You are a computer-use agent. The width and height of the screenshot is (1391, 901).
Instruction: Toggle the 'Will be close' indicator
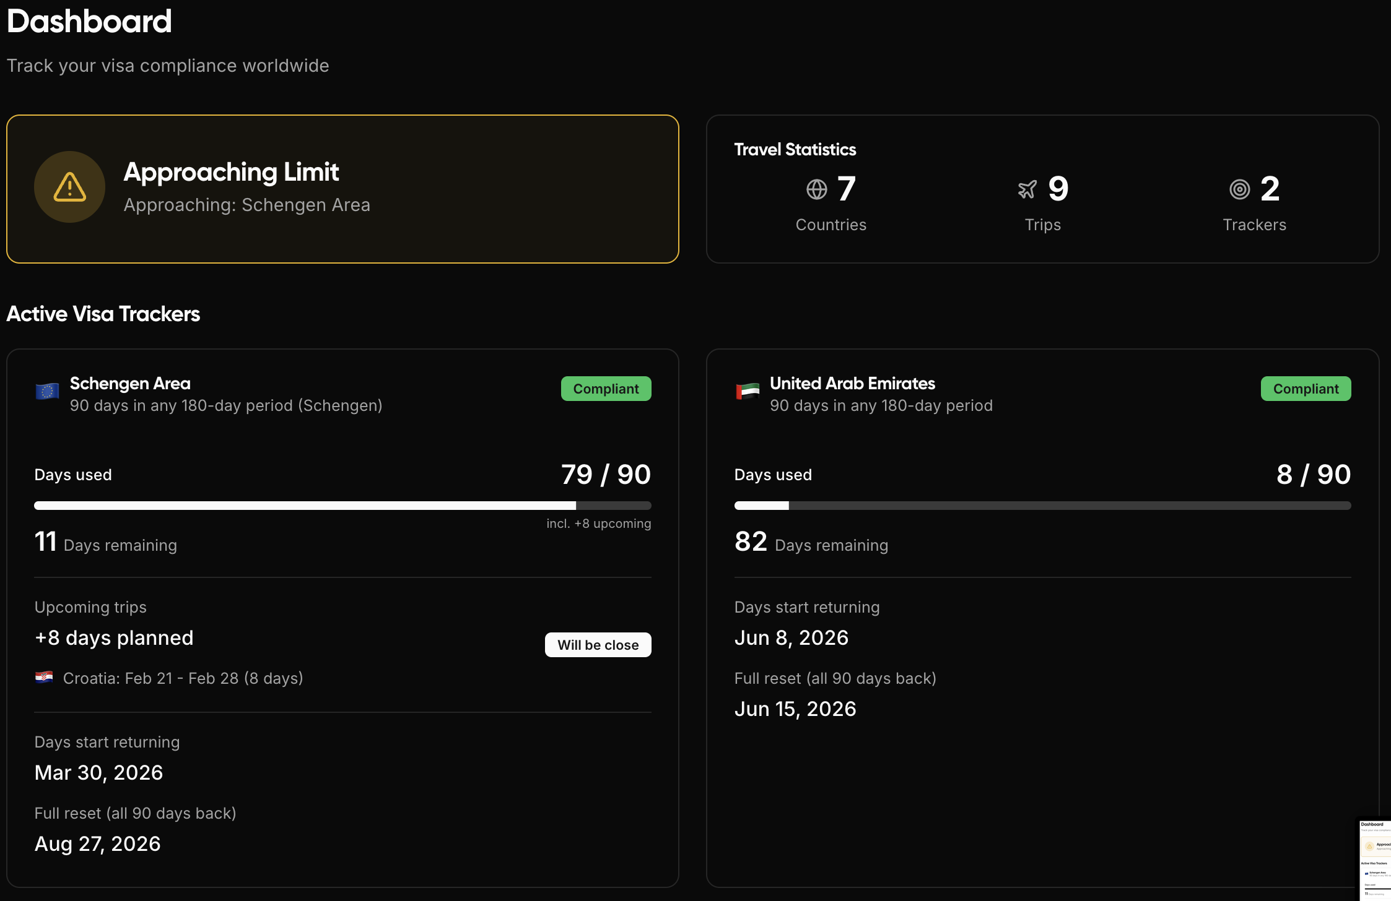(598, 644)
